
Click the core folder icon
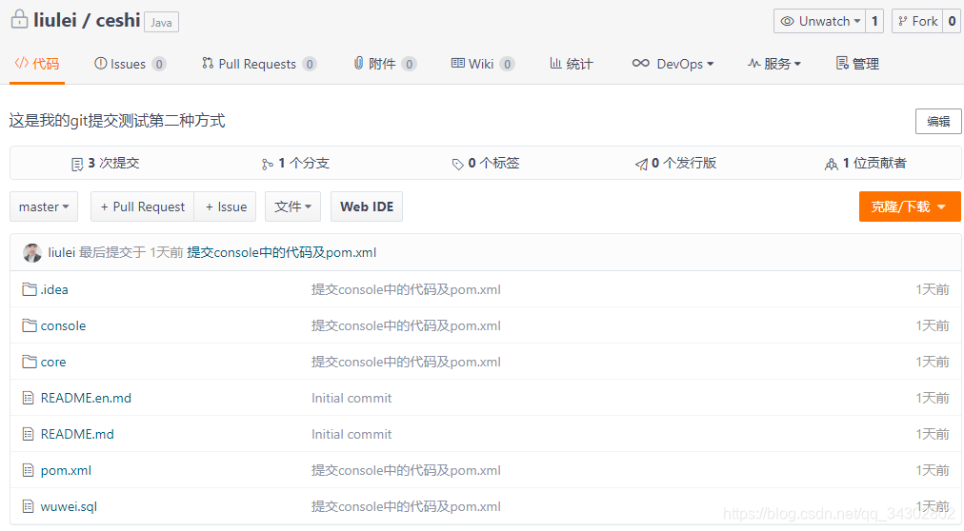[x=30, y=362]
